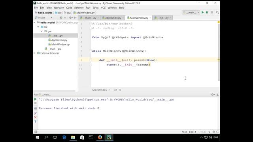Viewport: 253px width, 142px height.
Task: Click MainWindow breadcrumb below editor
Action: [x=100, y=90]
